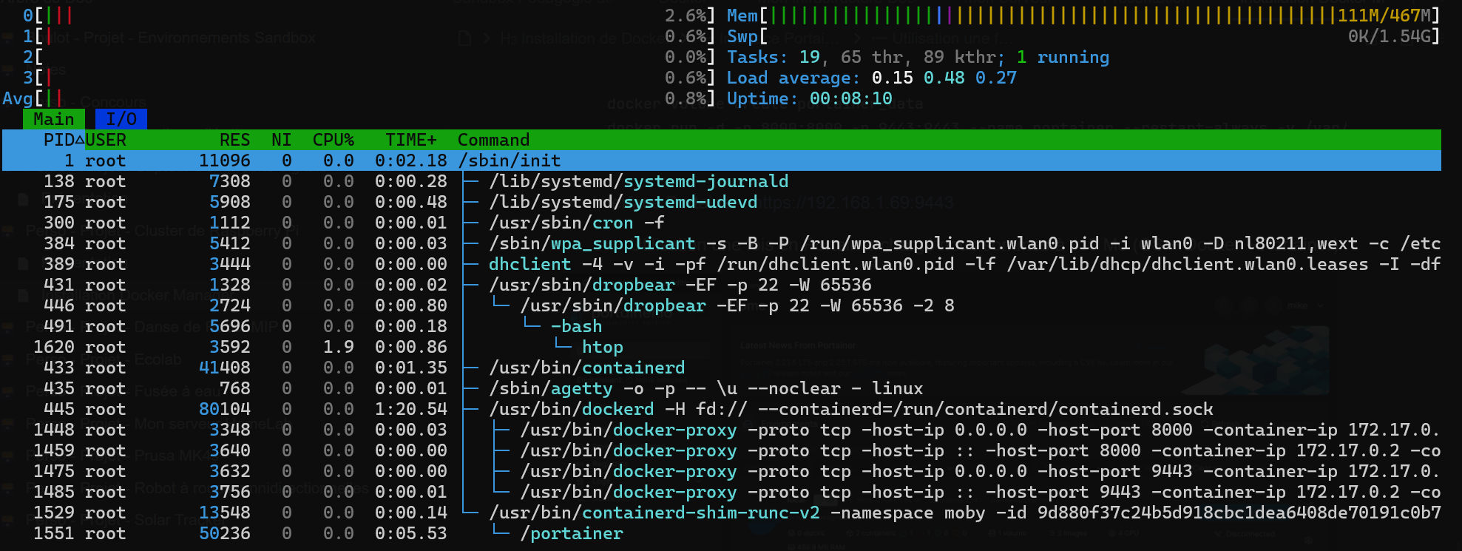Select the systemd-journald process row
Image resolution: width=1462 pixels, height=551 pixels.
point(722,181)
